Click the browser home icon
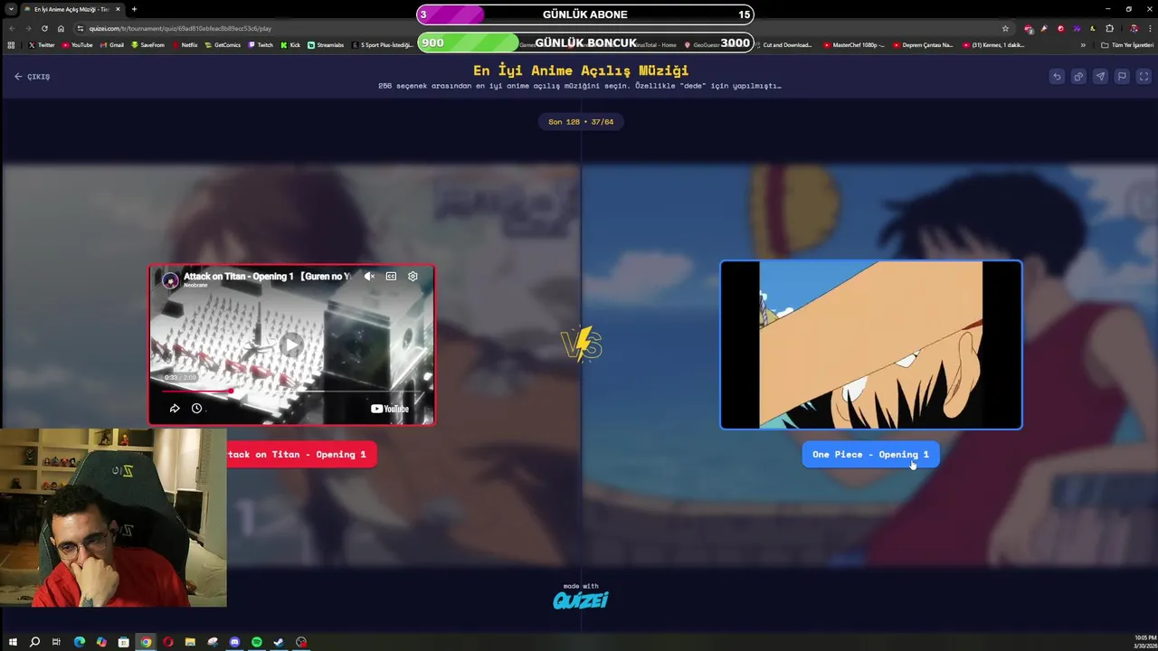Image resolution: width=1158 pixels, height=651 pixels. tap(61, 28)
